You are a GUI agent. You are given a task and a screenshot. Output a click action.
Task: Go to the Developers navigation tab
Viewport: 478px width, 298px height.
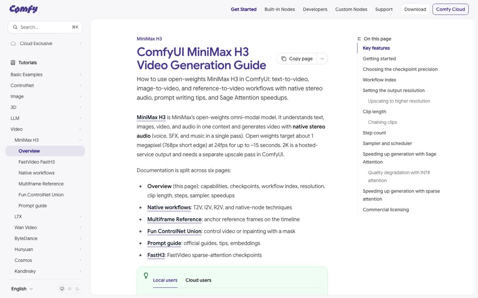click(x=315, y=9)
